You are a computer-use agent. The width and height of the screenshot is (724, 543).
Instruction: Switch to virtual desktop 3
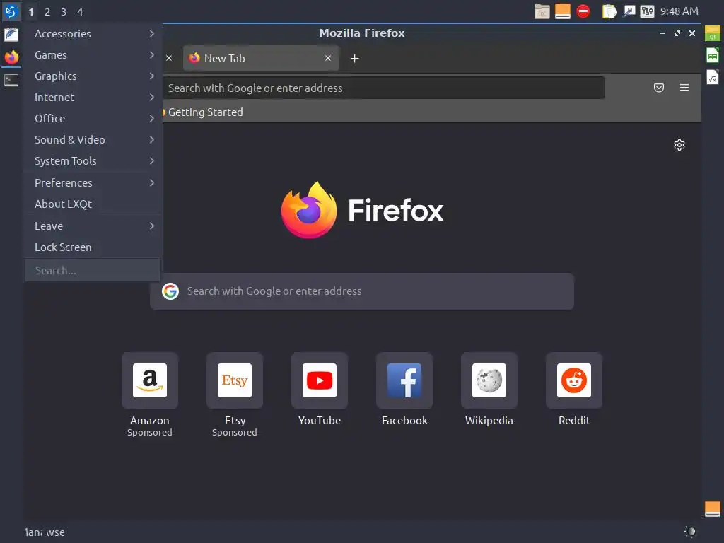(64, 12)
